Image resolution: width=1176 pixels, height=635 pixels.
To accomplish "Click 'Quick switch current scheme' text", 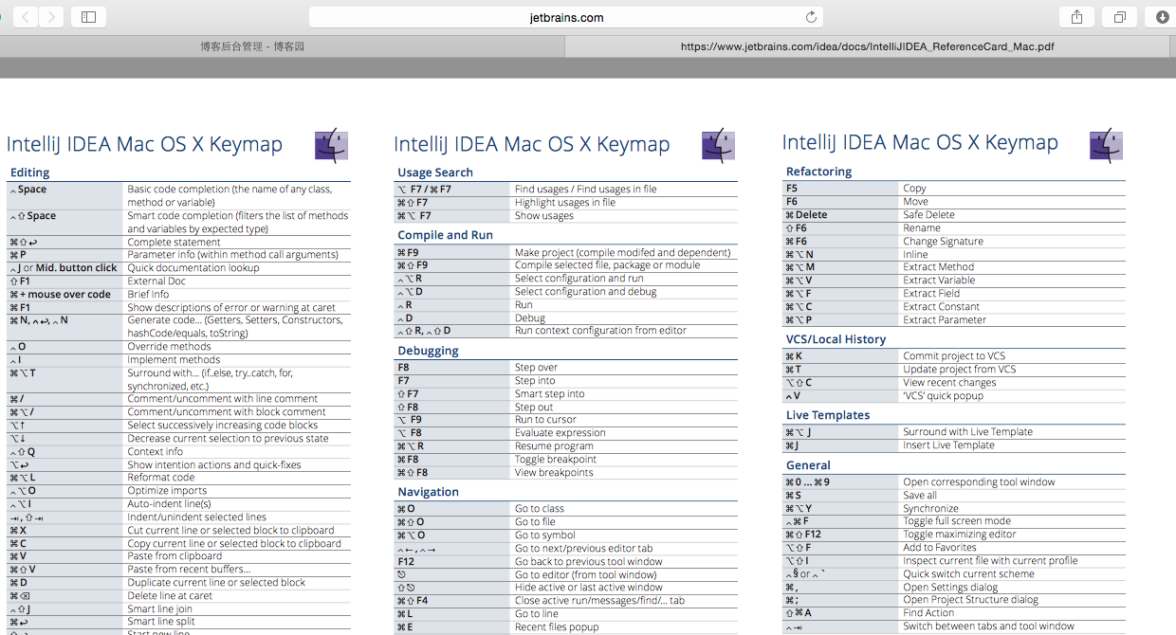I will [968, 574].
